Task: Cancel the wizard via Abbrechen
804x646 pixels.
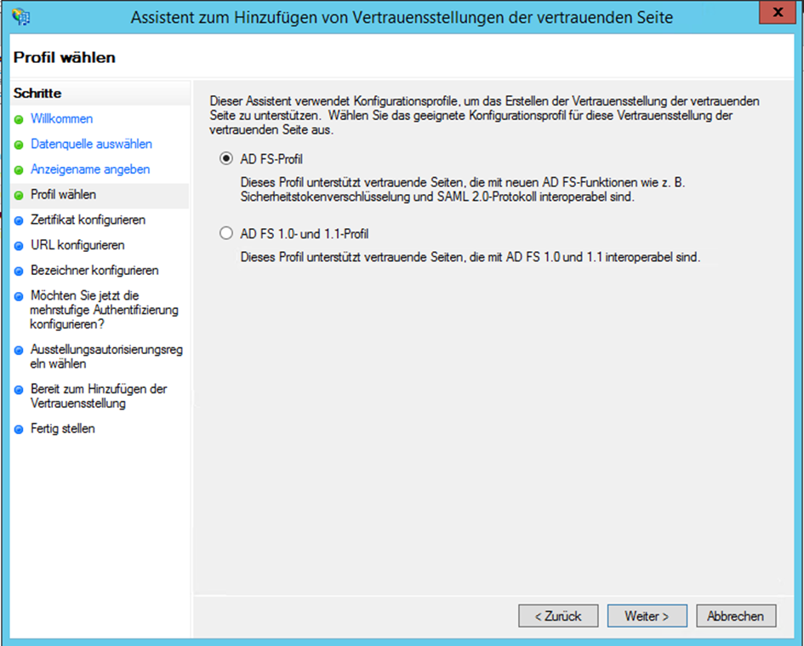Action: 736,615
